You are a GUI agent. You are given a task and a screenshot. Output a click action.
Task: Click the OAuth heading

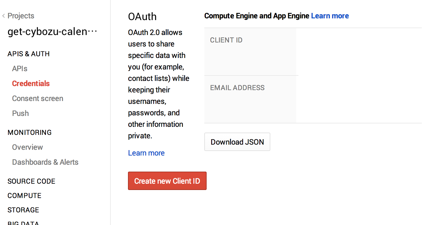(x=142, y=17)
